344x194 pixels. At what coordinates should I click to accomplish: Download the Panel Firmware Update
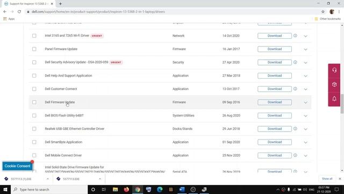(275, 49)
